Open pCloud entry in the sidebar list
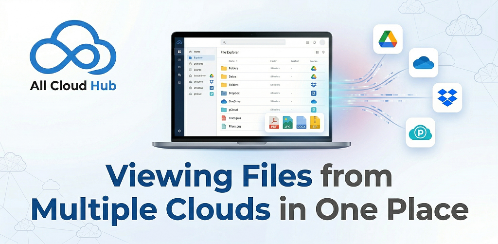Screen dimensions: 498x244 click(198, 94)
